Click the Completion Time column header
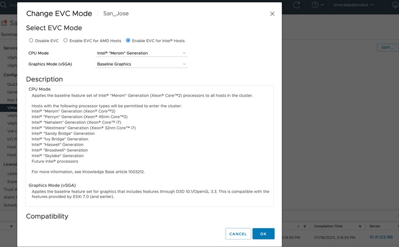 (x=328, y=226)
